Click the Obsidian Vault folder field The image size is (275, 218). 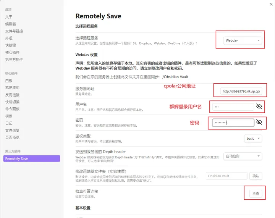pos(226,176)
